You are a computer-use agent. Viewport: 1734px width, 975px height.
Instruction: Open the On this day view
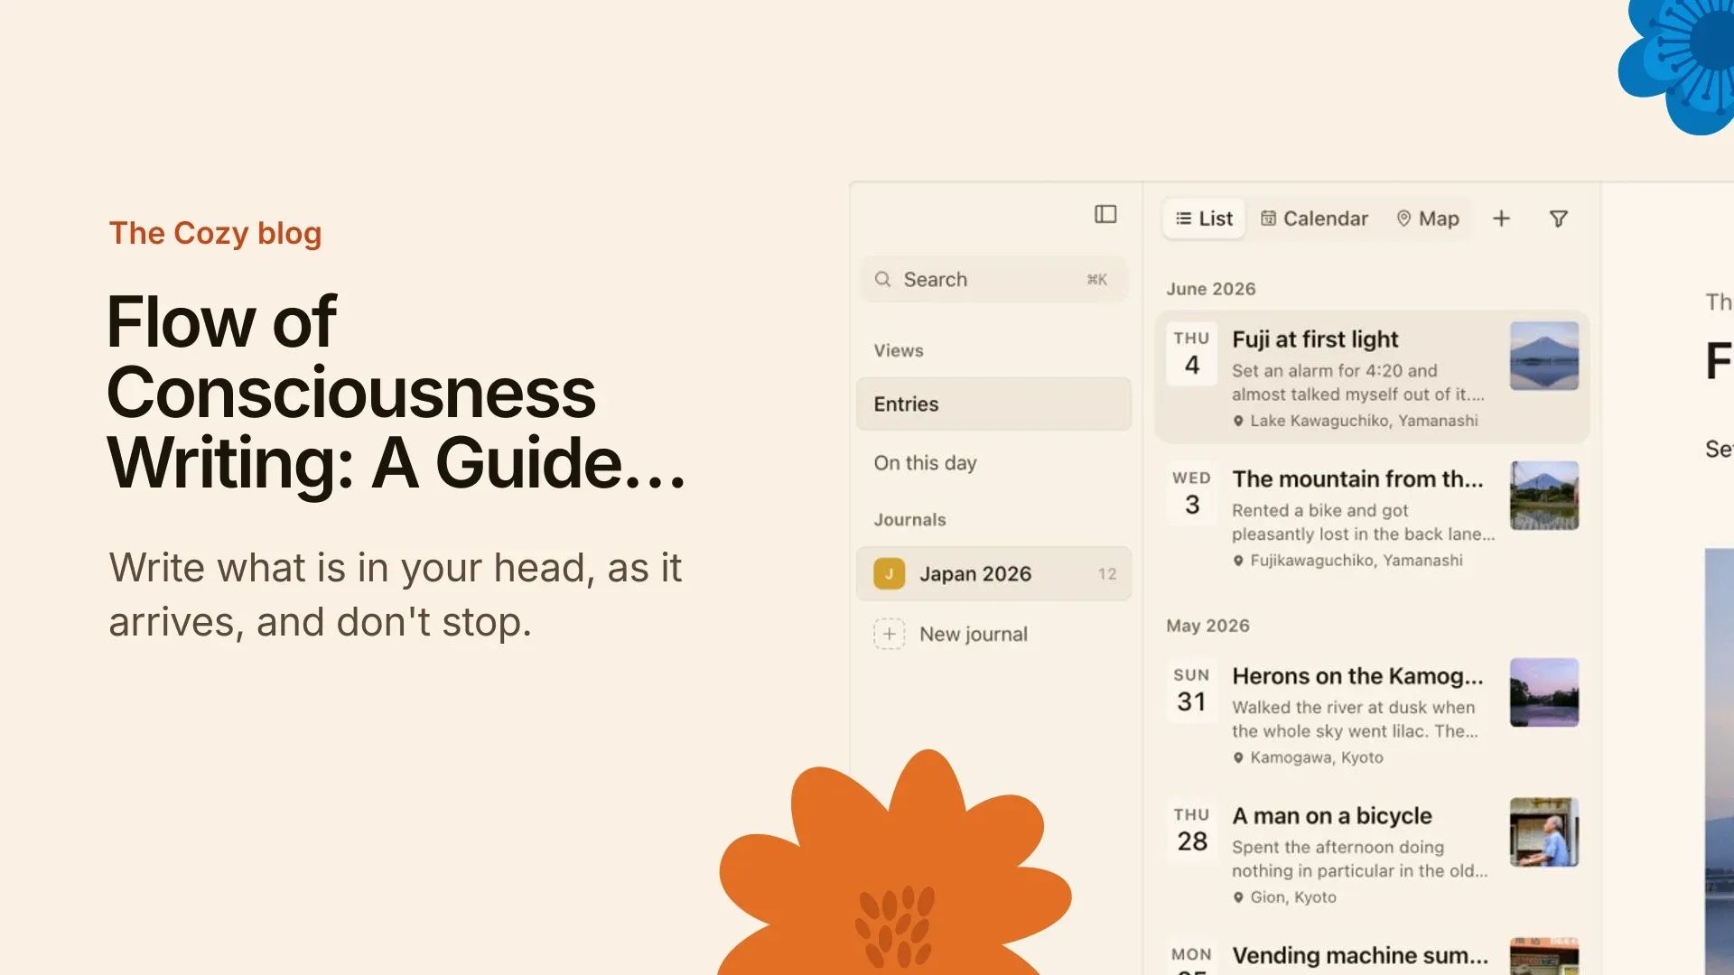pyautogui.click(x=993, y=463)
